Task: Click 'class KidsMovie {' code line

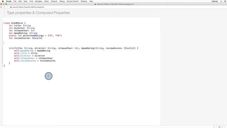Action: coord(15,23)
